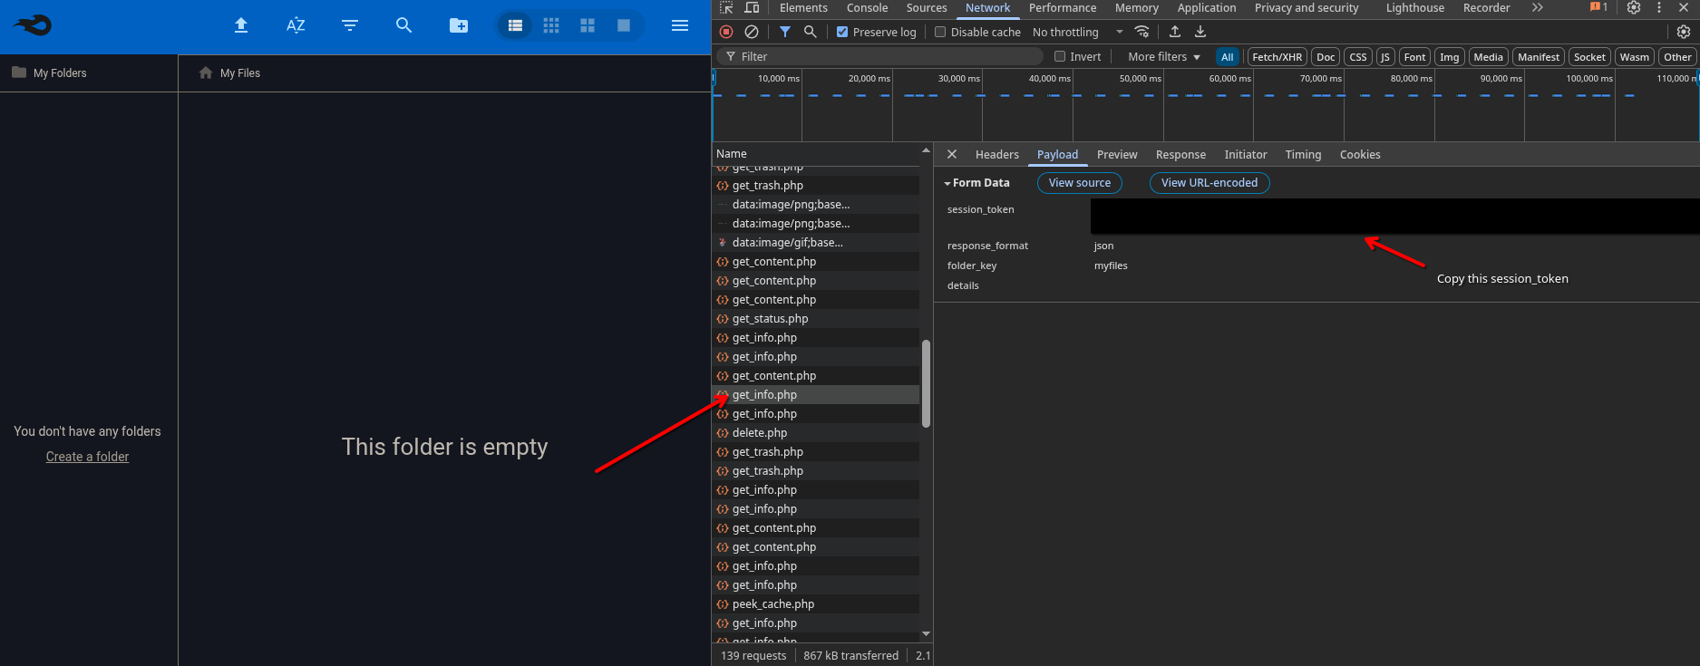Enable the Disable cache checkbox
The image size is (1700, 666).
click(940, 32)
